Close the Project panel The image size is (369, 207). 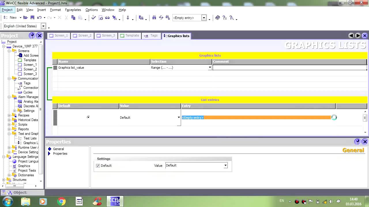coord(39,36)
